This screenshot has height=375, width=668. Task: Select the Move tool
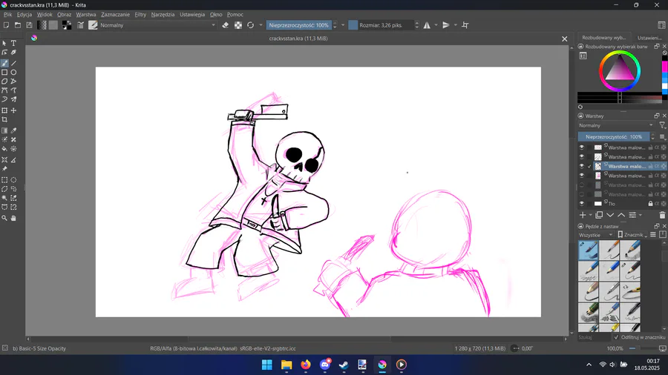pos(13,110)
